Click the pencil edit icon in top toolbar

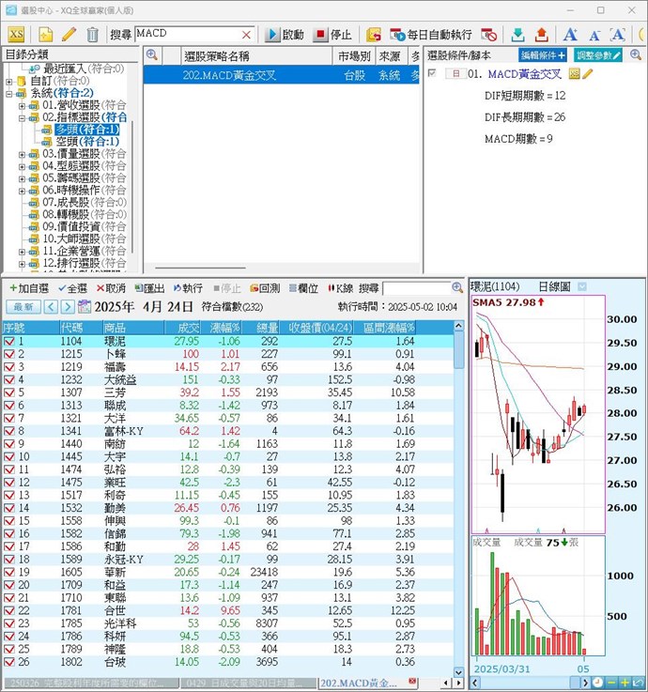(x=69, y=35)
